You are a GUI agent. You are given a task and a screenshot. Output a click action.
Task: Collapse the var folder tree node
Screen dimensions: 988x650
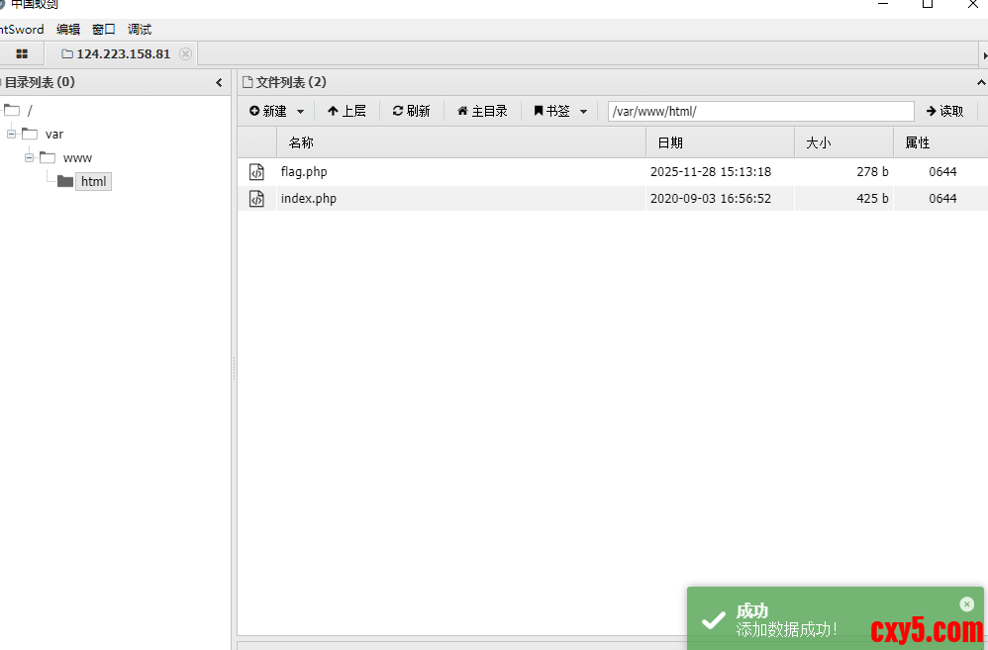(12, 134)
